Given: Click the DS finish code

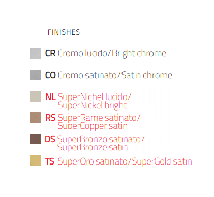Looking at the screenshot, I should [x=50, y=139].
